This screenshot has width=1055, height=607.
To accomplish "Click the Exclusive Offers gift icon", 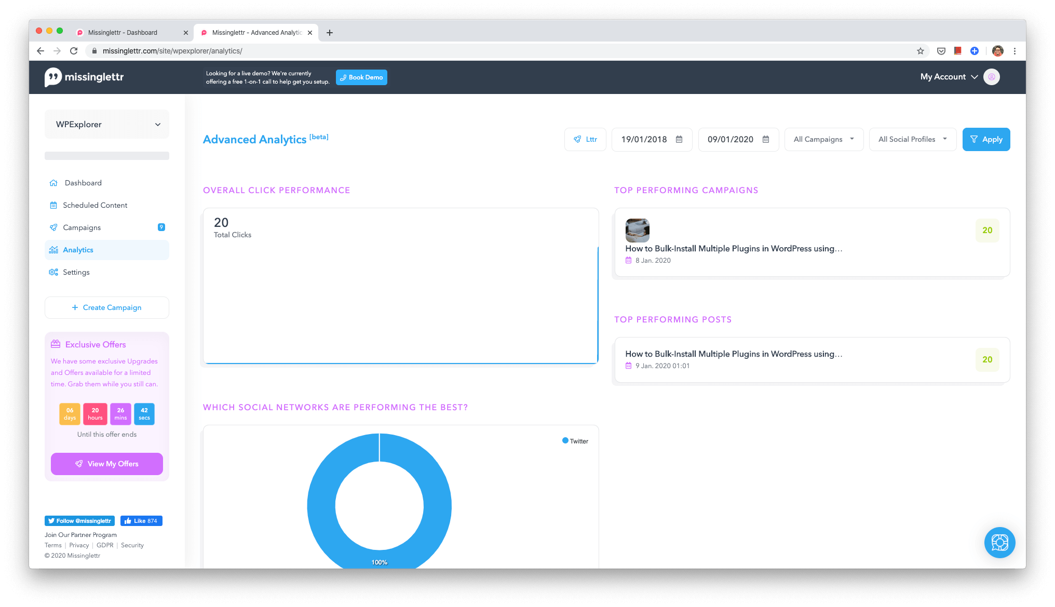I will click(56, 344).
